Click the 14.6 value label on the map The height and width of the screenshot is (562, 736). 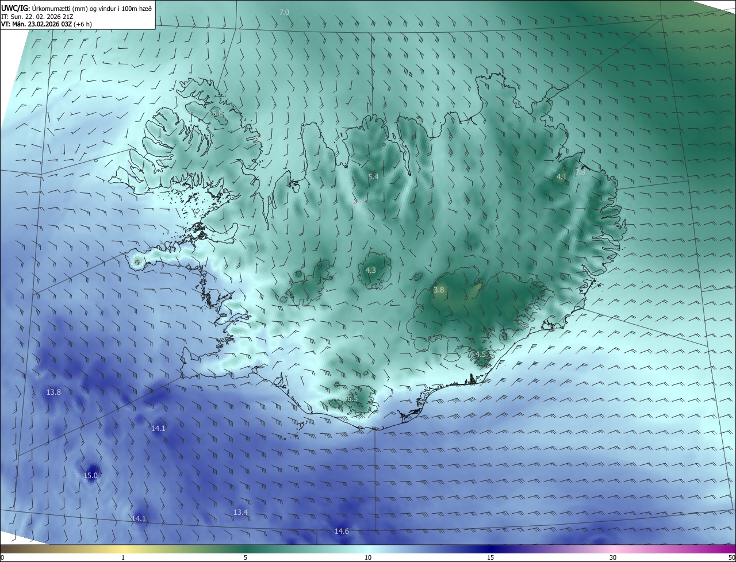tap(342, 532)
